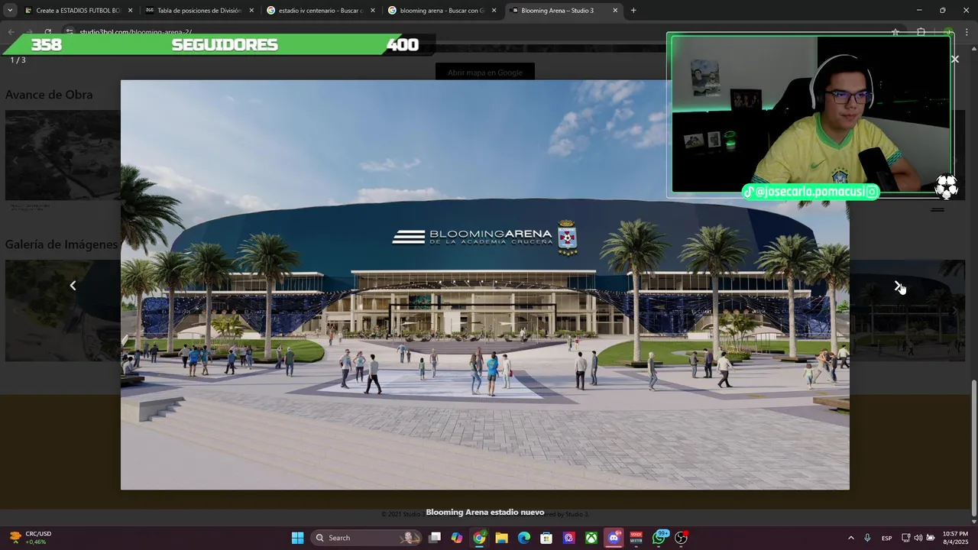Viewport: 978px width, 550px height.
Task: Show the next image in the lightbox
Action: (898, 286)
